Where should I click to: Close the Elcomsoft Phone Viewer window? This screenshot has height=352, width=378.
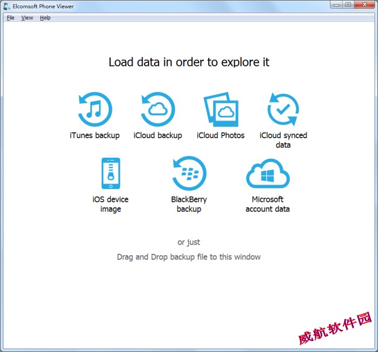364,5
